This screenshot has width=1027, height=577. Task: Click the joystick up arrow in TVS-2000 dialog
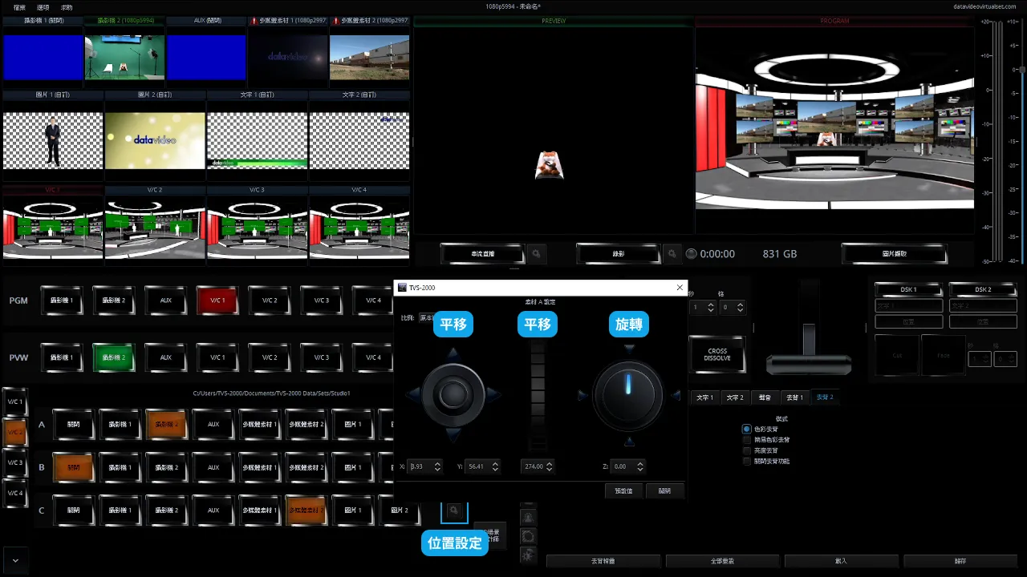point(453,352)
